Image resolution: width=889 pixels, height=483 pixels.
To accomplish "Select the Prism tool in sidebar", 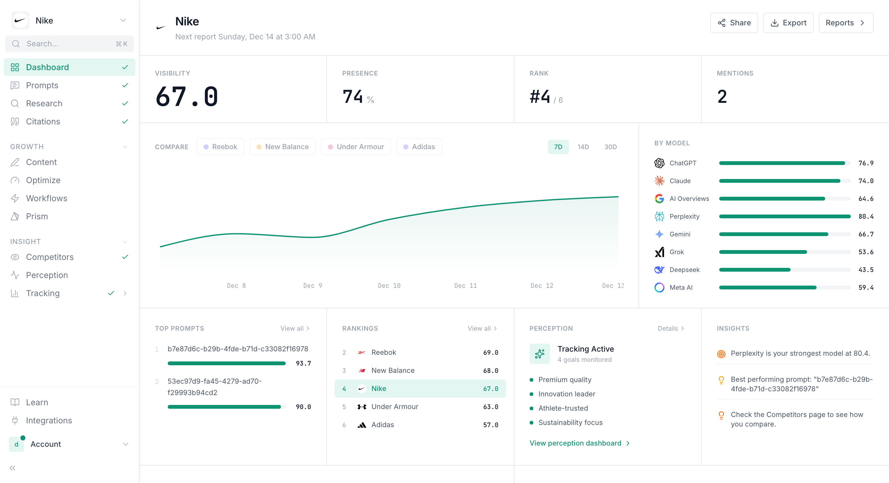I will (x=37, y=216).
